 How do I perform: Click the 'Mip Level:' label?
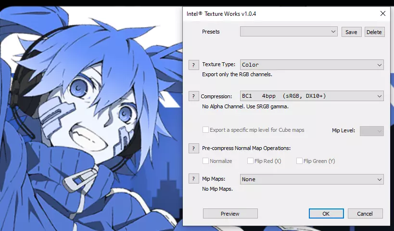tap(343, 130)
